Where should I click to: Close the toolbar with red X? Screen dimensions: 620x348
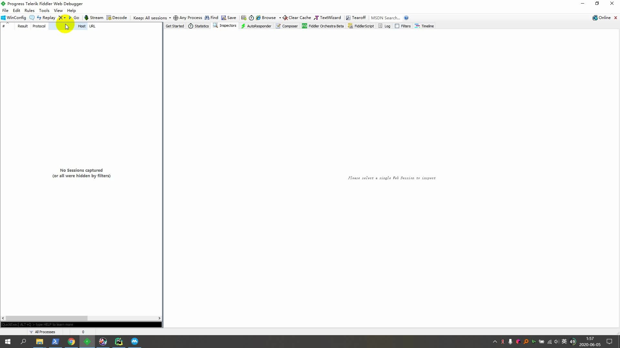click(615, 18)
